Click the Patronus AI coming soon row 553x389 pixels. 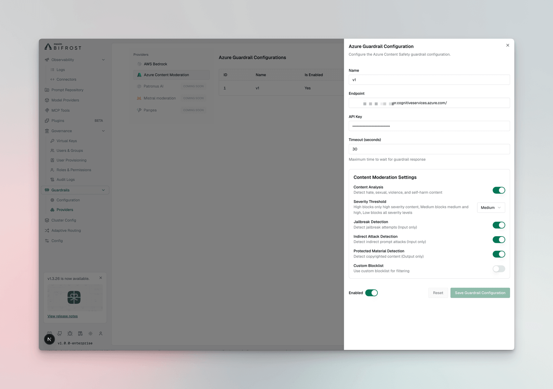point(171,86)
